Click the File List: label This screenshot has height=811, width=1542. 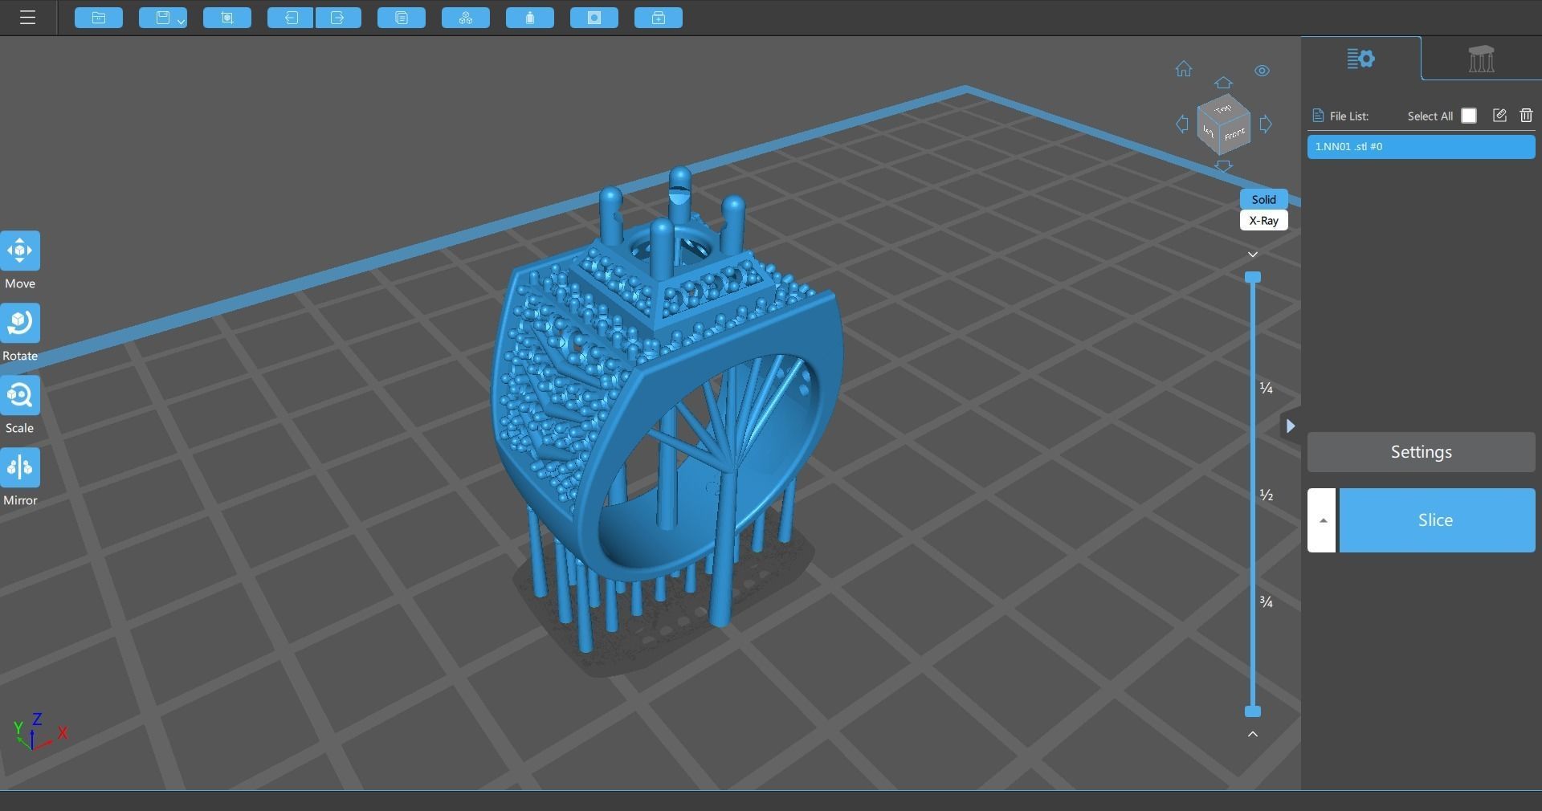1349,116
